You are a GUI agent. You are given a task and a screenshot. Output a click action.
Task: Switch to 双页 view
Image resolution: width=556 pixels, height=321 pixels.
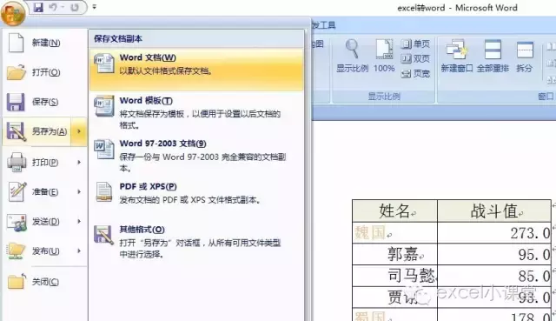415,58
